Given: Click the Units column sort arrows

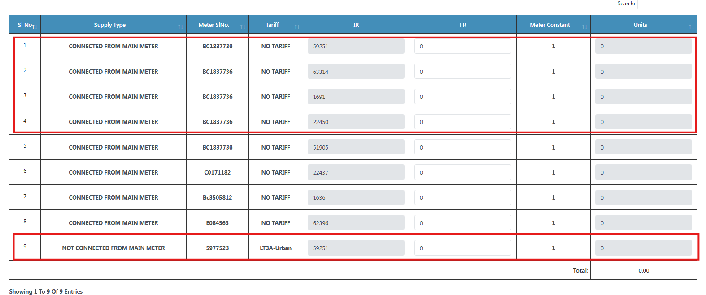Looking at the screenshot, I should click(691, 27).
